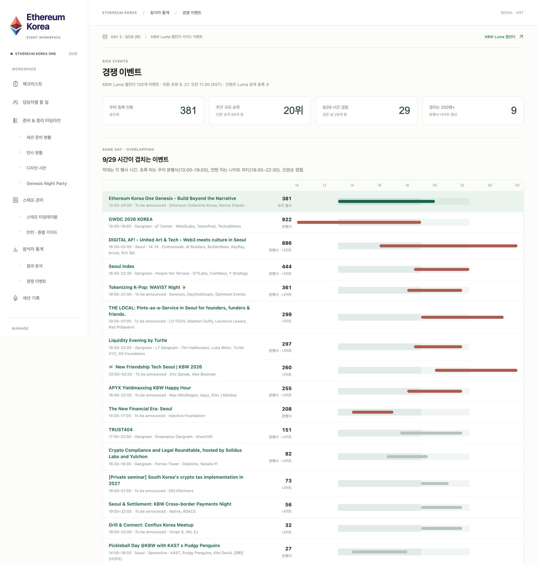Click the external arrow next to KBW Luma 캘린더
Screen dimensions: 538x565
point(521,37)
